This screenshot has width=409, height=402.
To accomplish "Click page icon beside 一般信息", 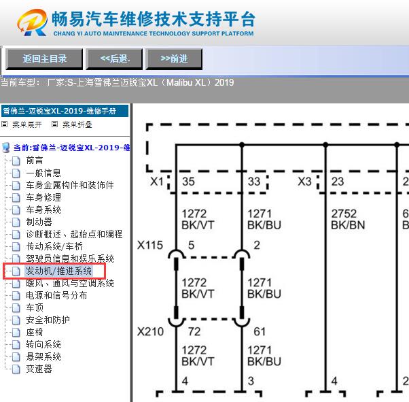I will (x=16, y=173).
